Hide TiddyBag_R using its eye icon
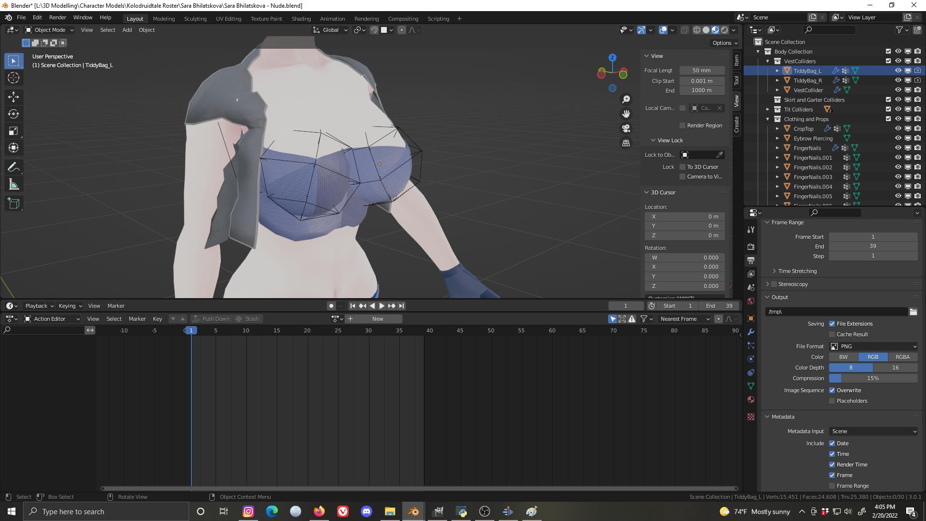The image size is (926, 521). [x=898, y=81]
